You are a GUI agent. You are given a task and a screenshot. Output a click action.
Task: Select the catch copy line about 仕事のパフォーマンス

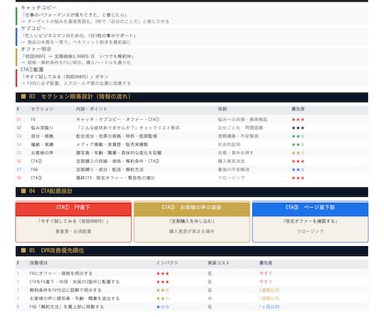(74, 15)
